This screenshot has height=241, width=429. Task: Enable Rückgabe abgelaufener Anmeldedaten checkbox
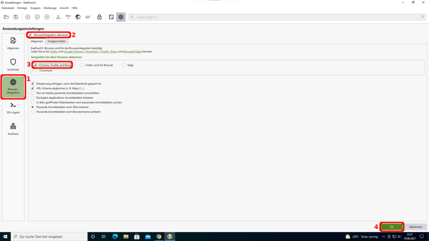pos(33,97)
